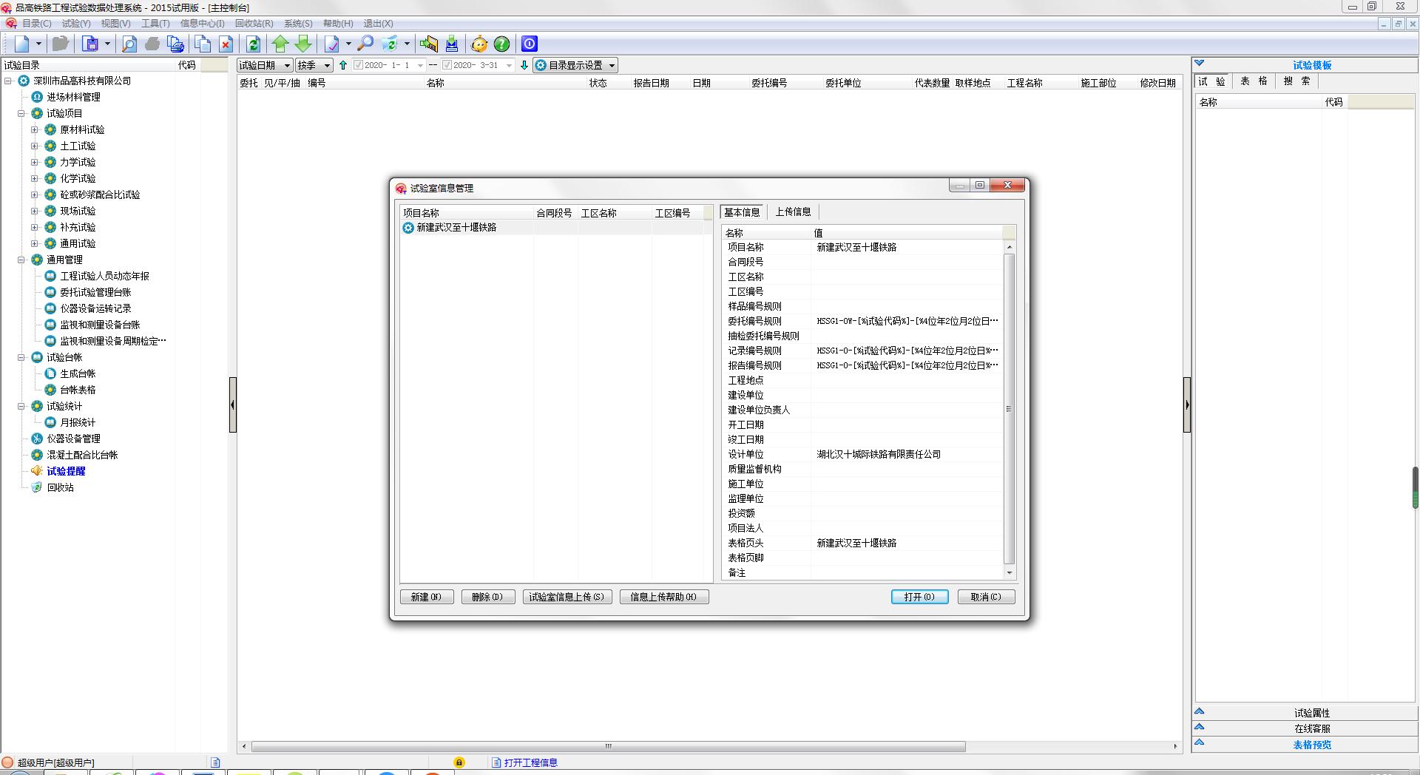Click the green help question mark icon

pyautogui.click(x=502, y=44)
